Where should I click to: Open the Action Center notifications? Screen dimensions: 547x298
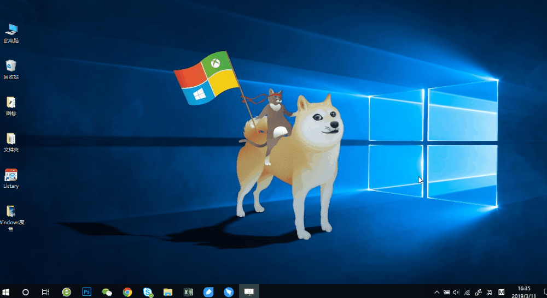[x=545, y=292]
